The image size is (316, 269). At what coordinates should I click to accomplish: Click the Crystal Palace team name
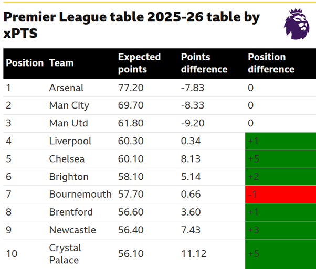tap(65, 254)
